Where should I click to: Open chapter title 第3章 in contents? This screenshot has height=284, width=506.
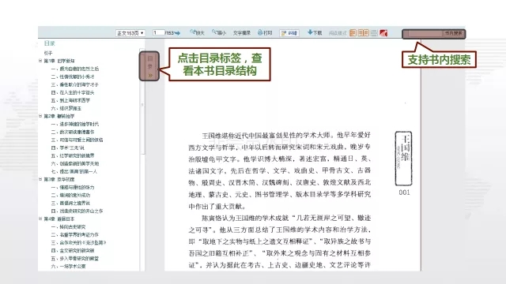(59, 179)
